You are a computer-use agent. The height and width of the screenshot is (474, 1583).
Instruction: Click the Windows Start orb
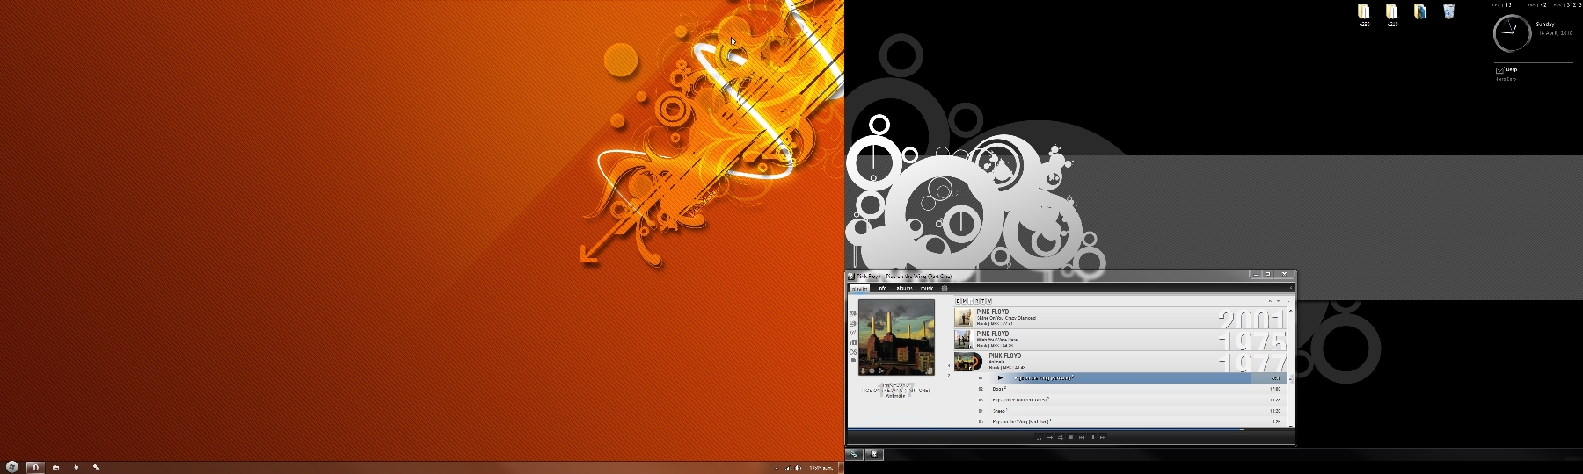(12, 467)
